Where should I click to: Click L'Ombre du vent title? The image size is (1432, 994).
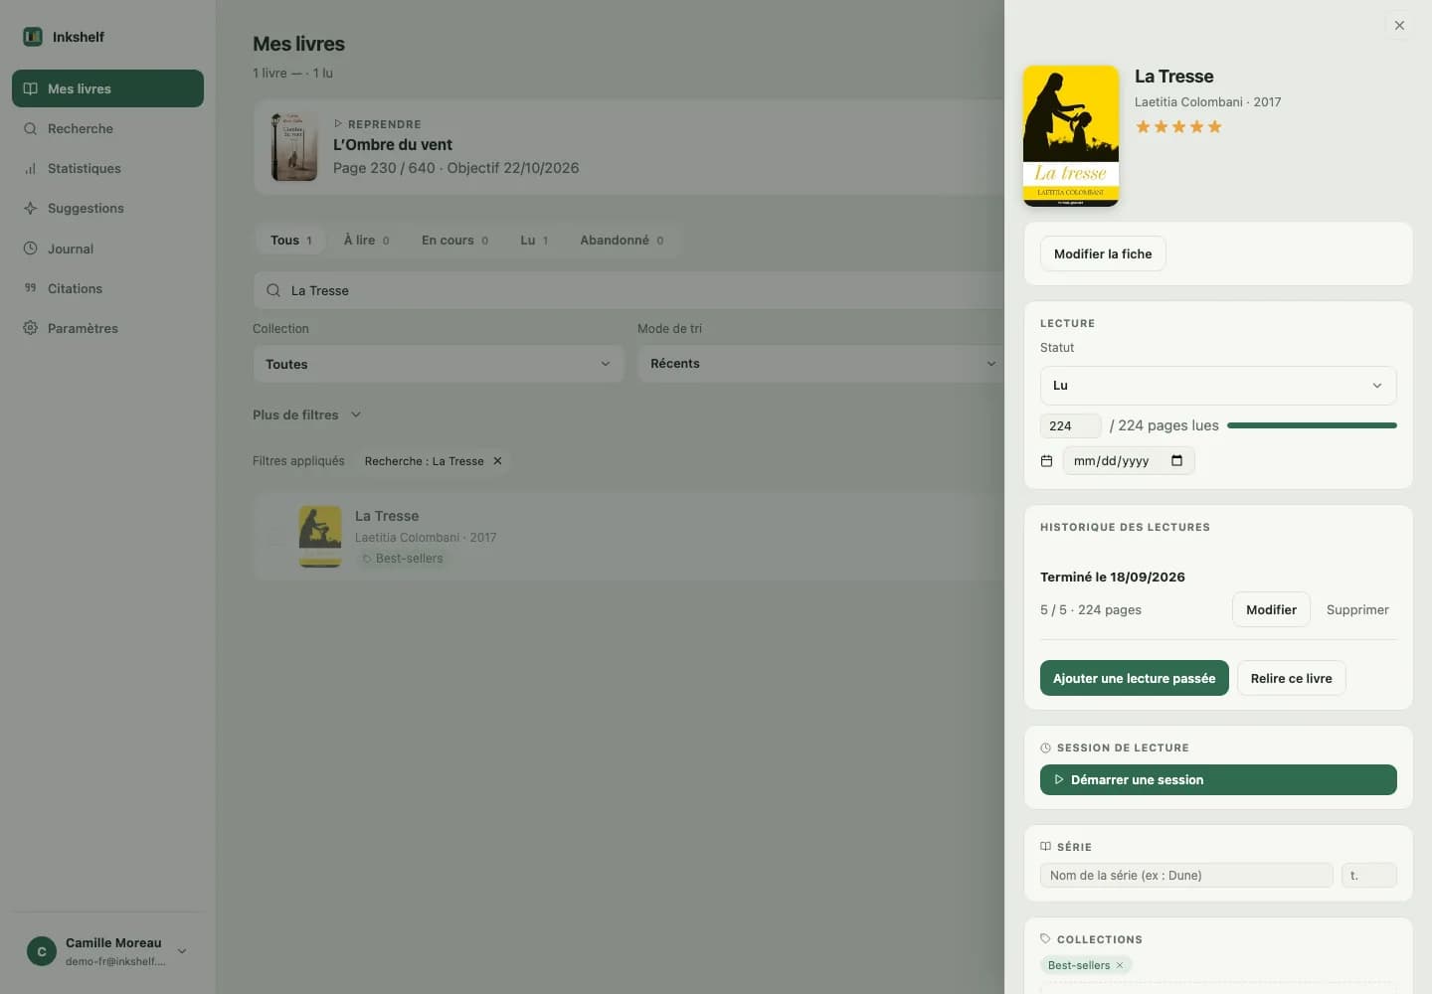[393, 144]
